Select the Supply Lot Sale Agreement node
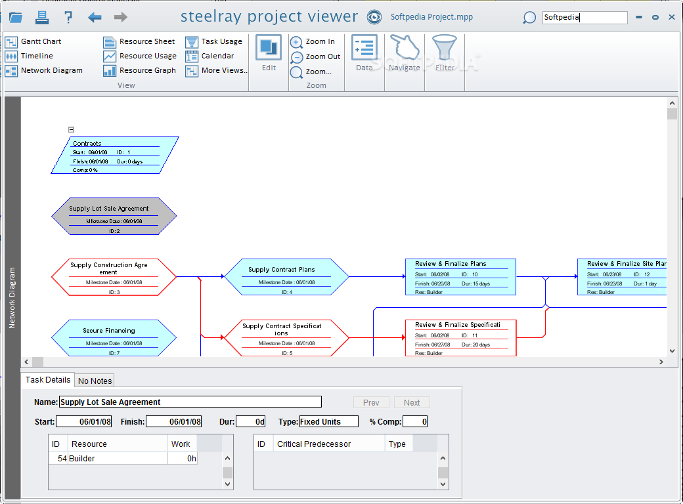Image resolution: width=683 pixels, height=504 pixels. pos(114,217)
